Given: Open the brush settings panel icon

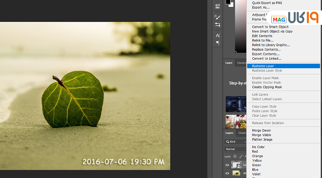Looking at the screenshot, I should [x=218, y=18].
